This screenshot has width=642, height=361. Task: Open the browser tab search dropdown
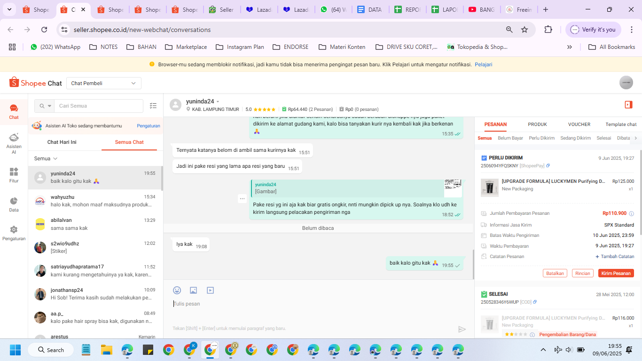point(9,9)
